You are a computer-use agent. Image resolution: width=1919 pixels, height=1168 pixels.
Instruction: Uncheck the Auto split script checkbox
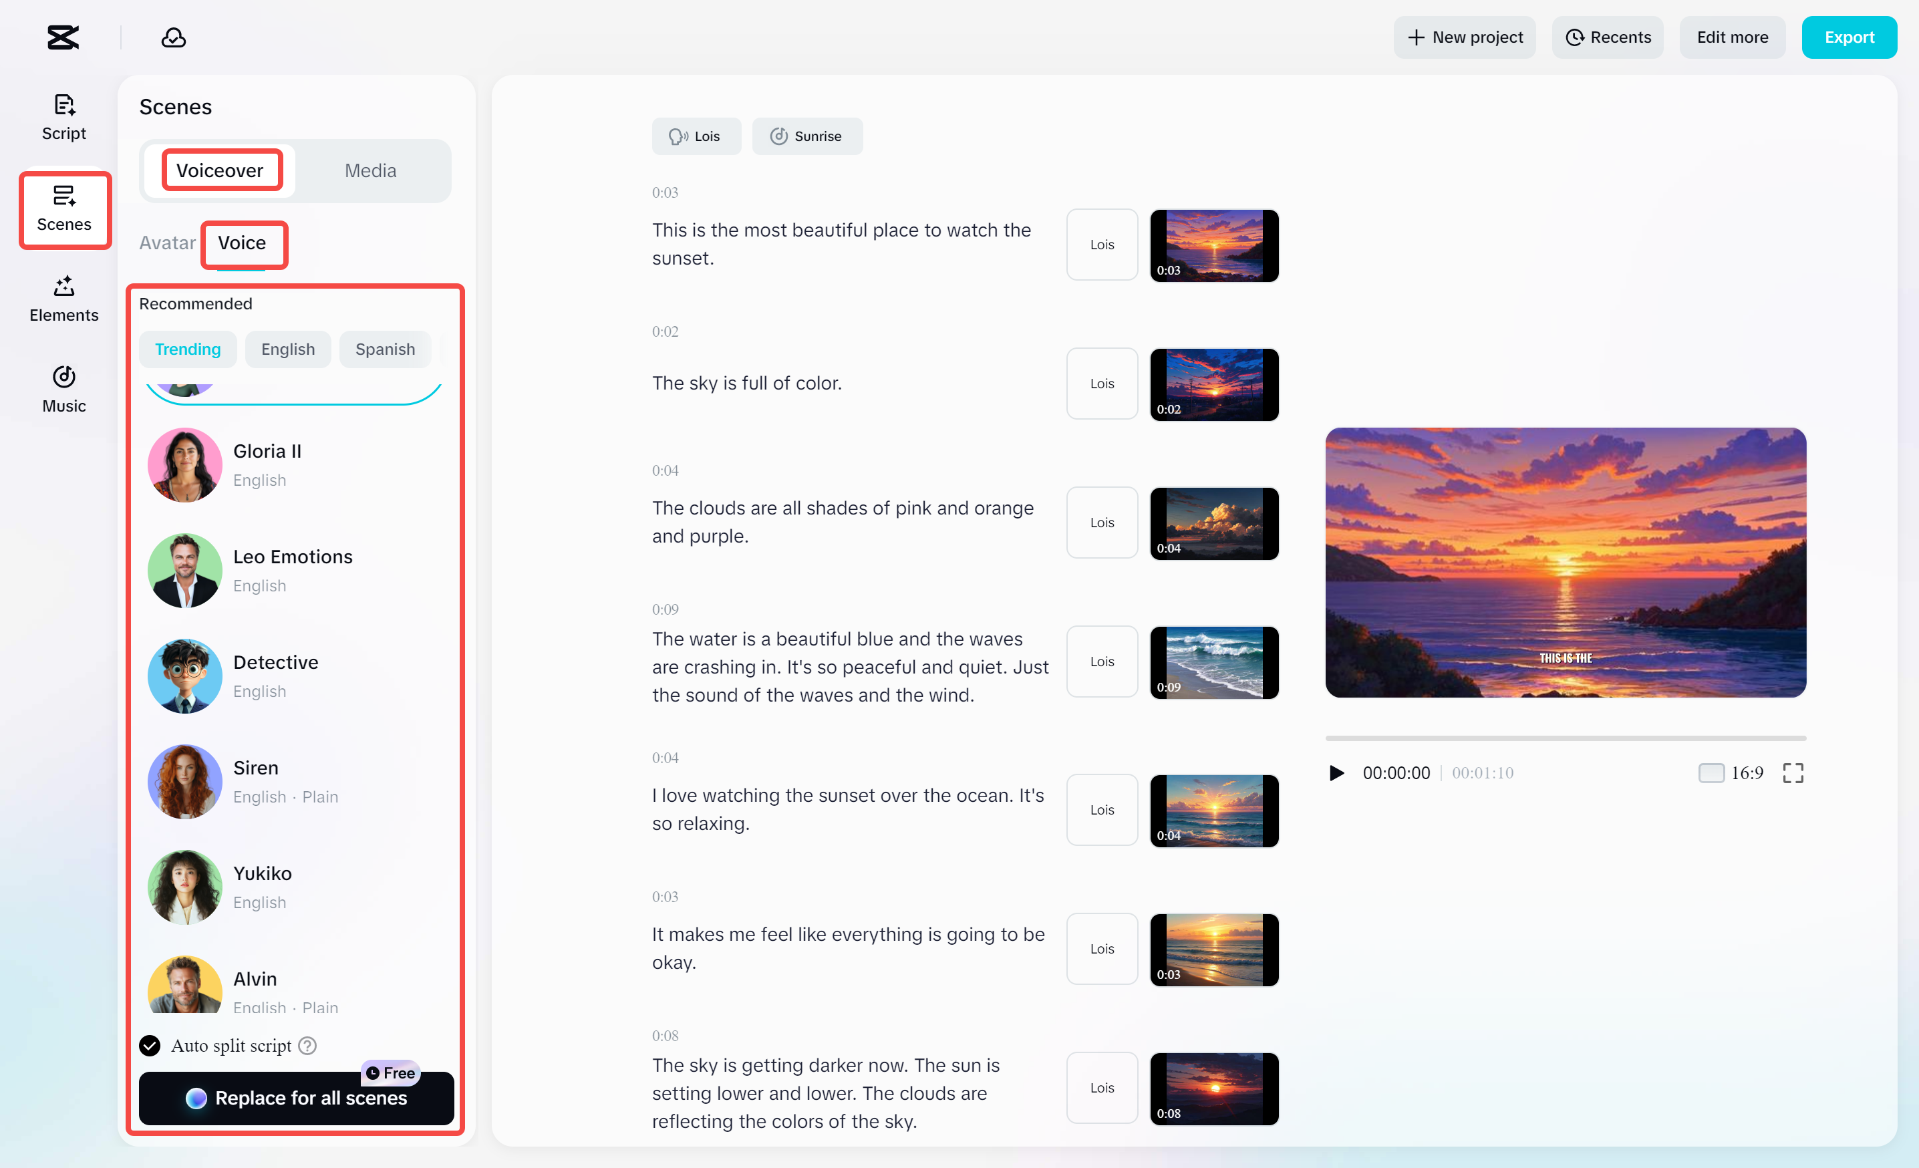coord(149,1046)
